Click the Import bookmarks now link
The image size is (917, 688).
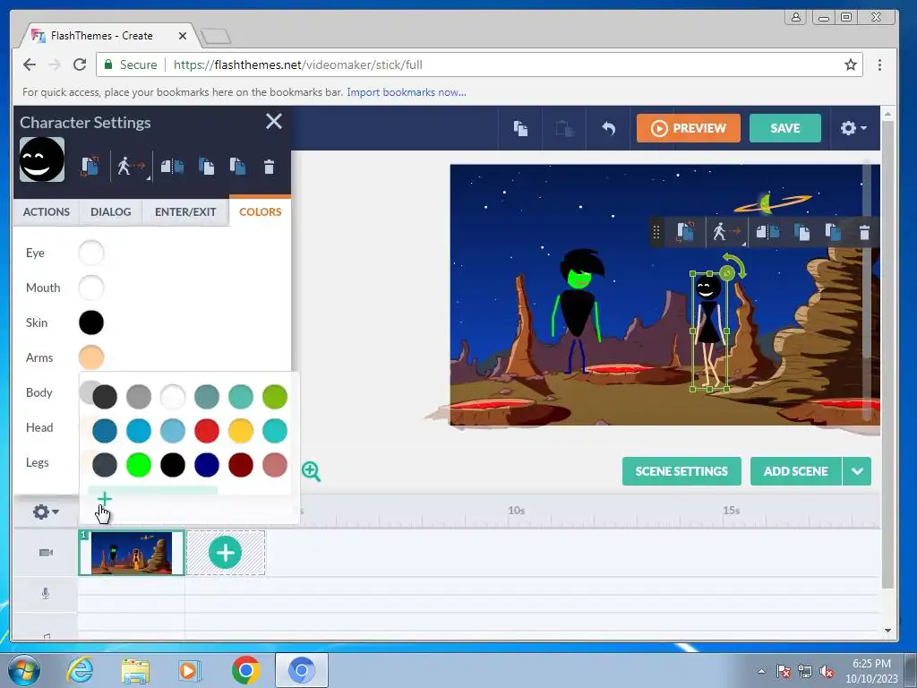point(407,92)
